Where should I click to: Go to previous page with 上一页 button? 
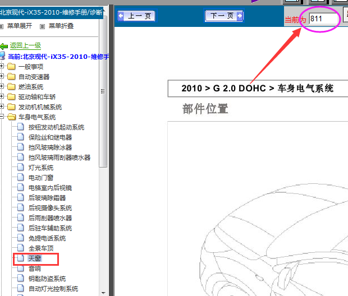tap(136, 16)
